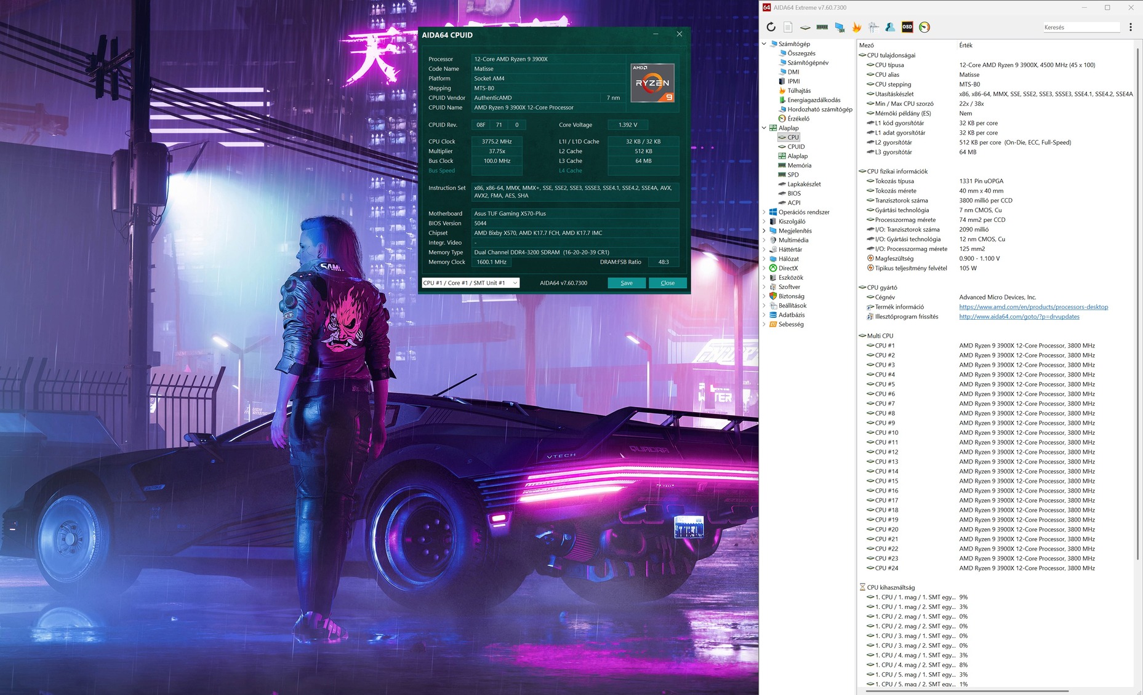Collapse the Alaplap top-level tree node

click(764, 128)
